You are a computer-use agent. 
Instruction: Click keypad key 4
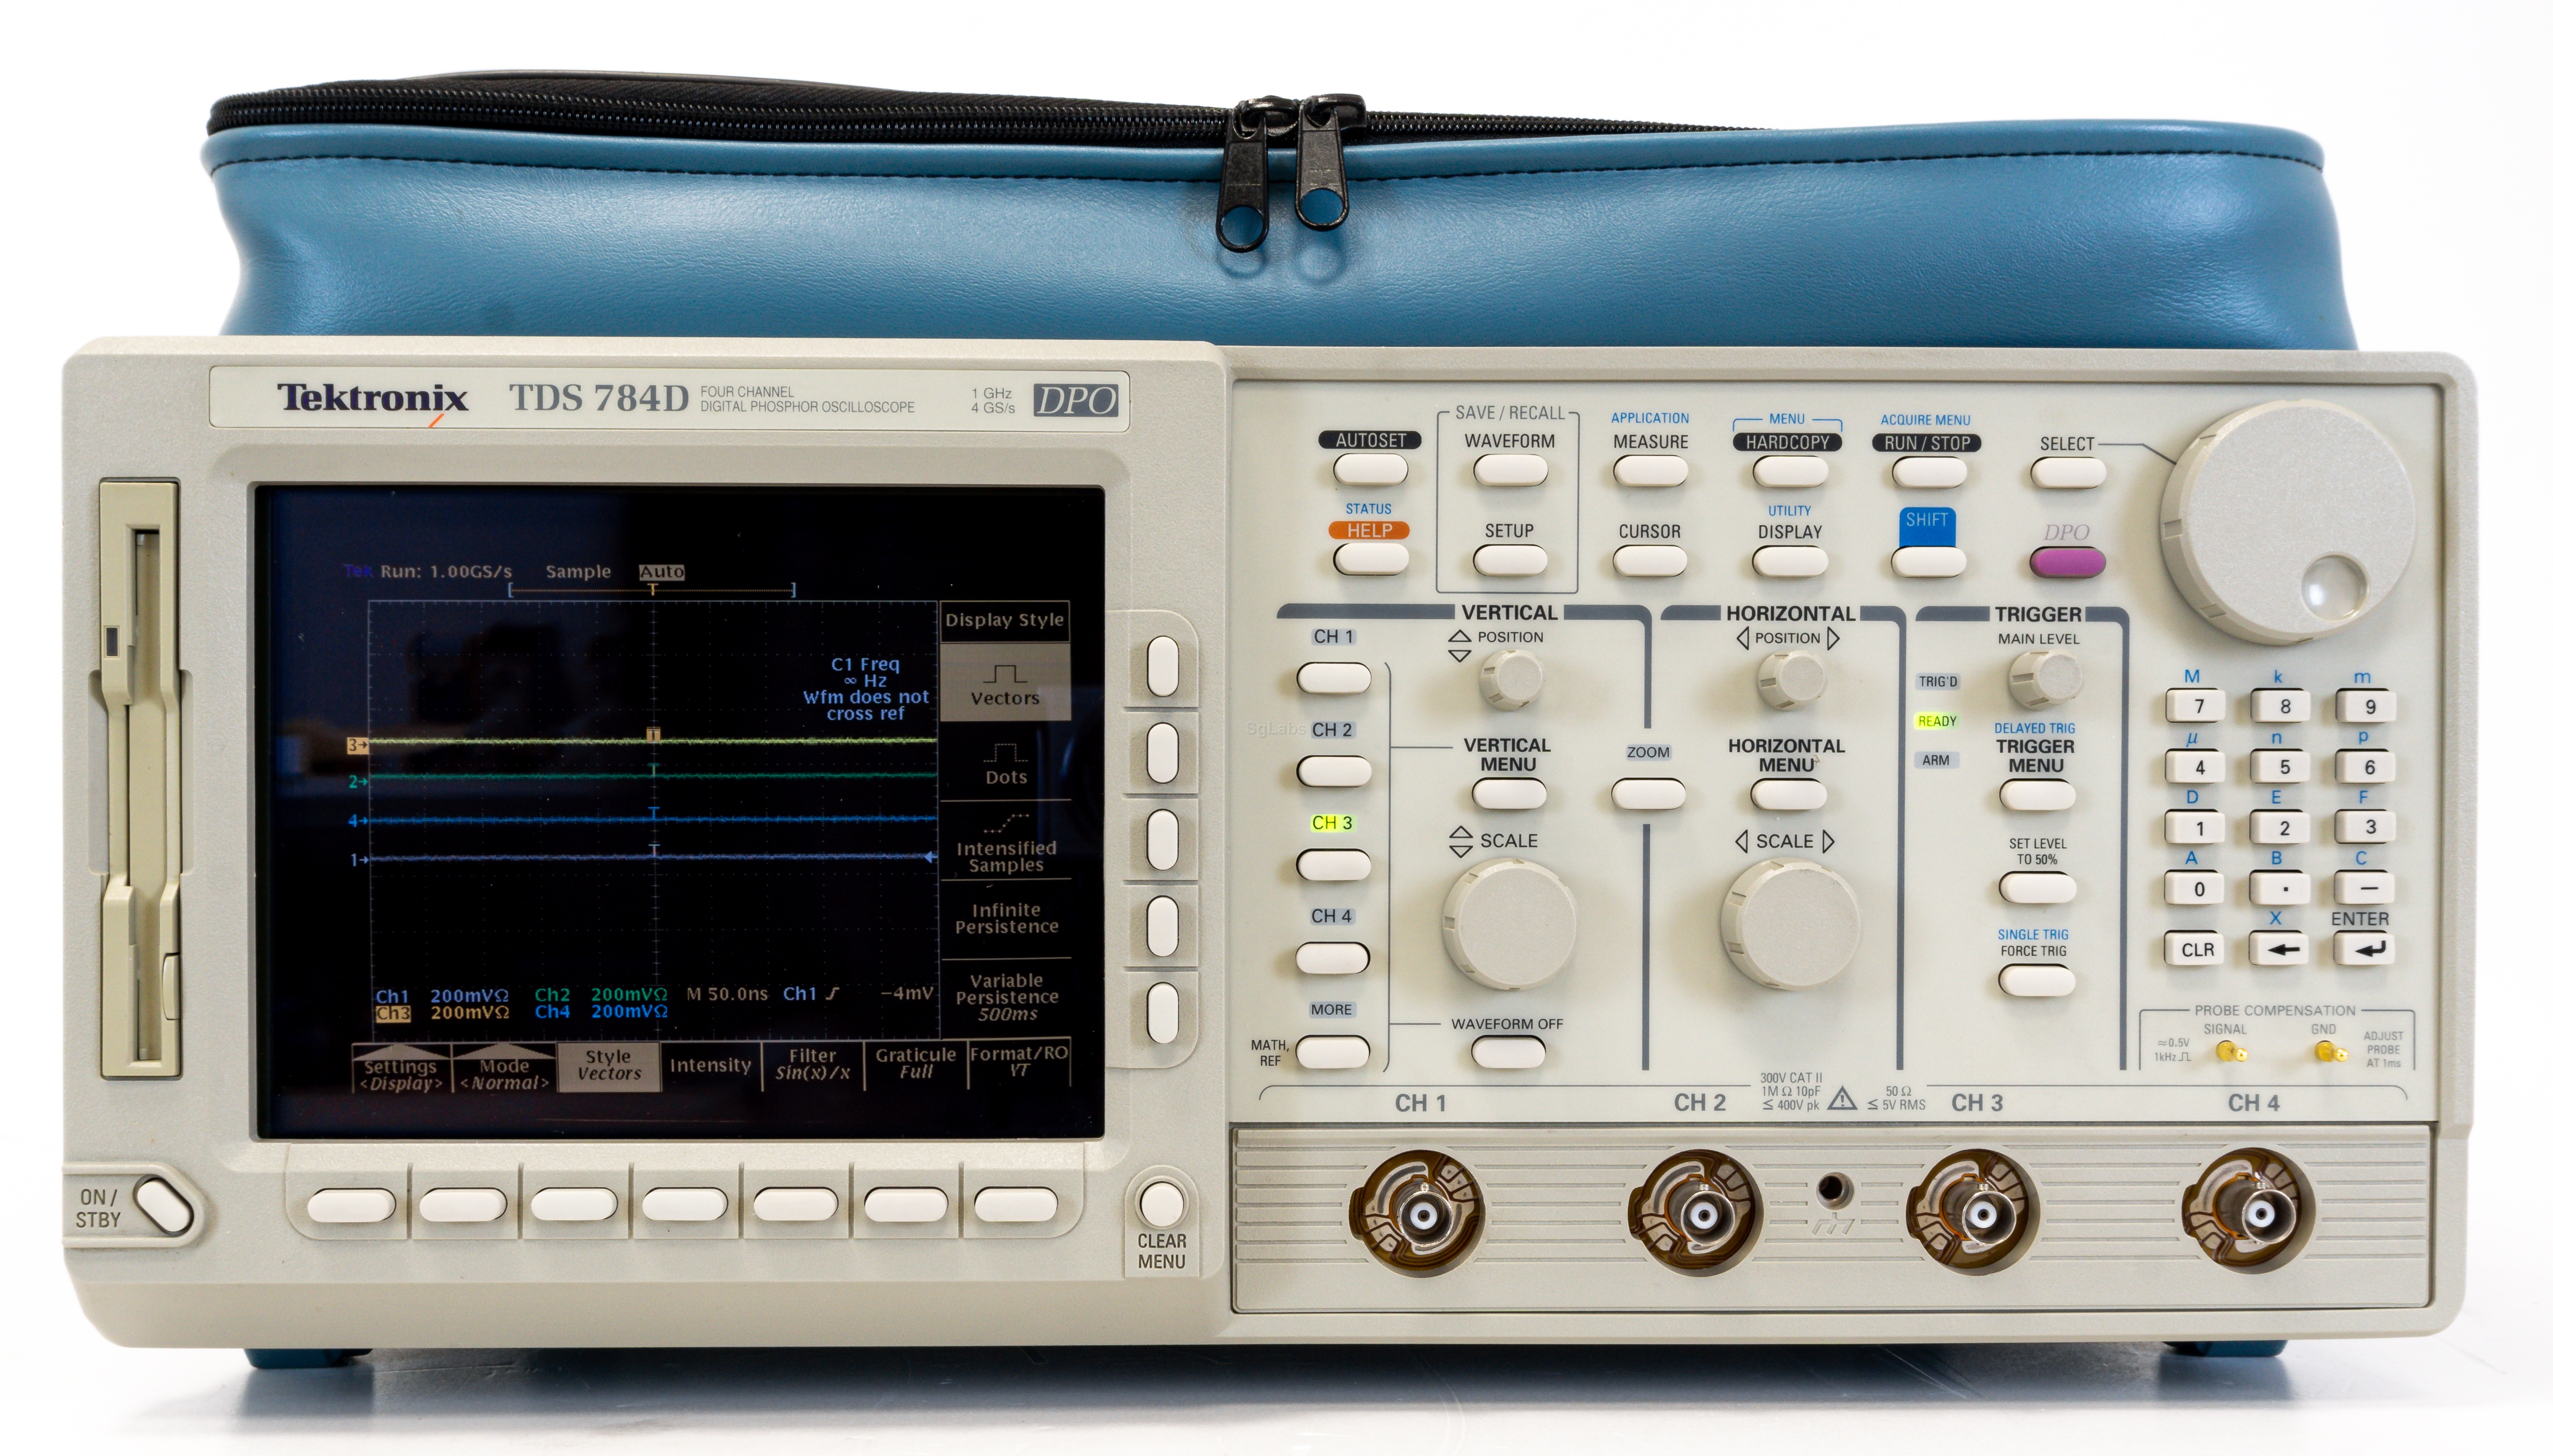point(2196,767)
